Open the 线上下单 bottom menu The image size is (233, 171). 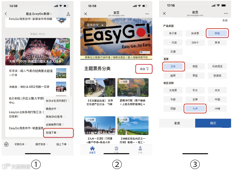coord(63,144)
